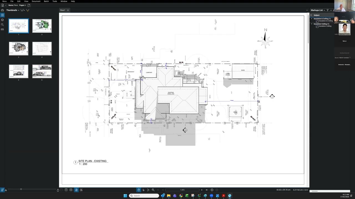Open the Measurements ruler panel icon
This screenshot has width=355, height=199.
2,29
